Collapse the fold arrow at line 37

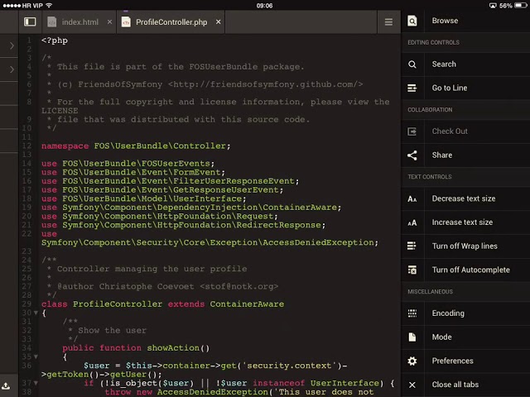click(x=36, y=383)
